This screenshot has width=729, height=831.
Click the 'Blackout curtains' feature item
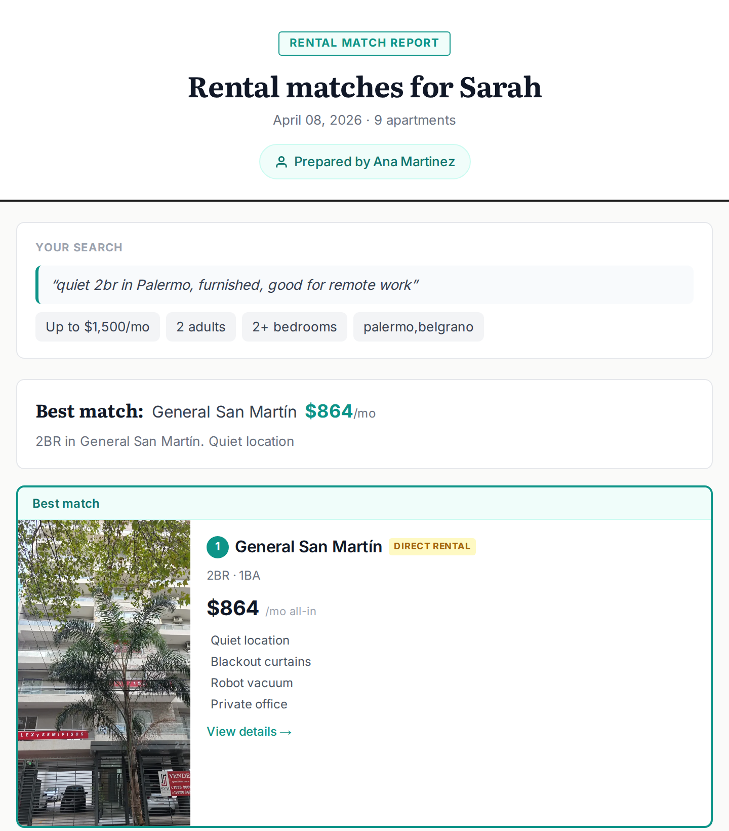[x=261, y=661]
